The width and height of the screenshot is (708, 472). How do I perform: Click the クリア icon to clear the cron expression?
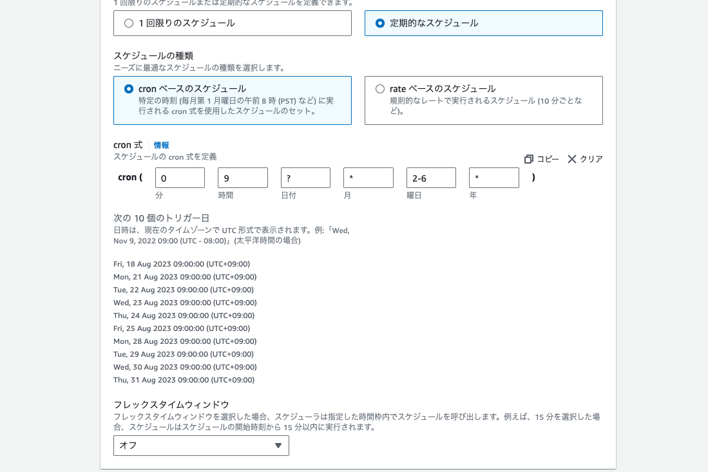[x=584, y=159]
